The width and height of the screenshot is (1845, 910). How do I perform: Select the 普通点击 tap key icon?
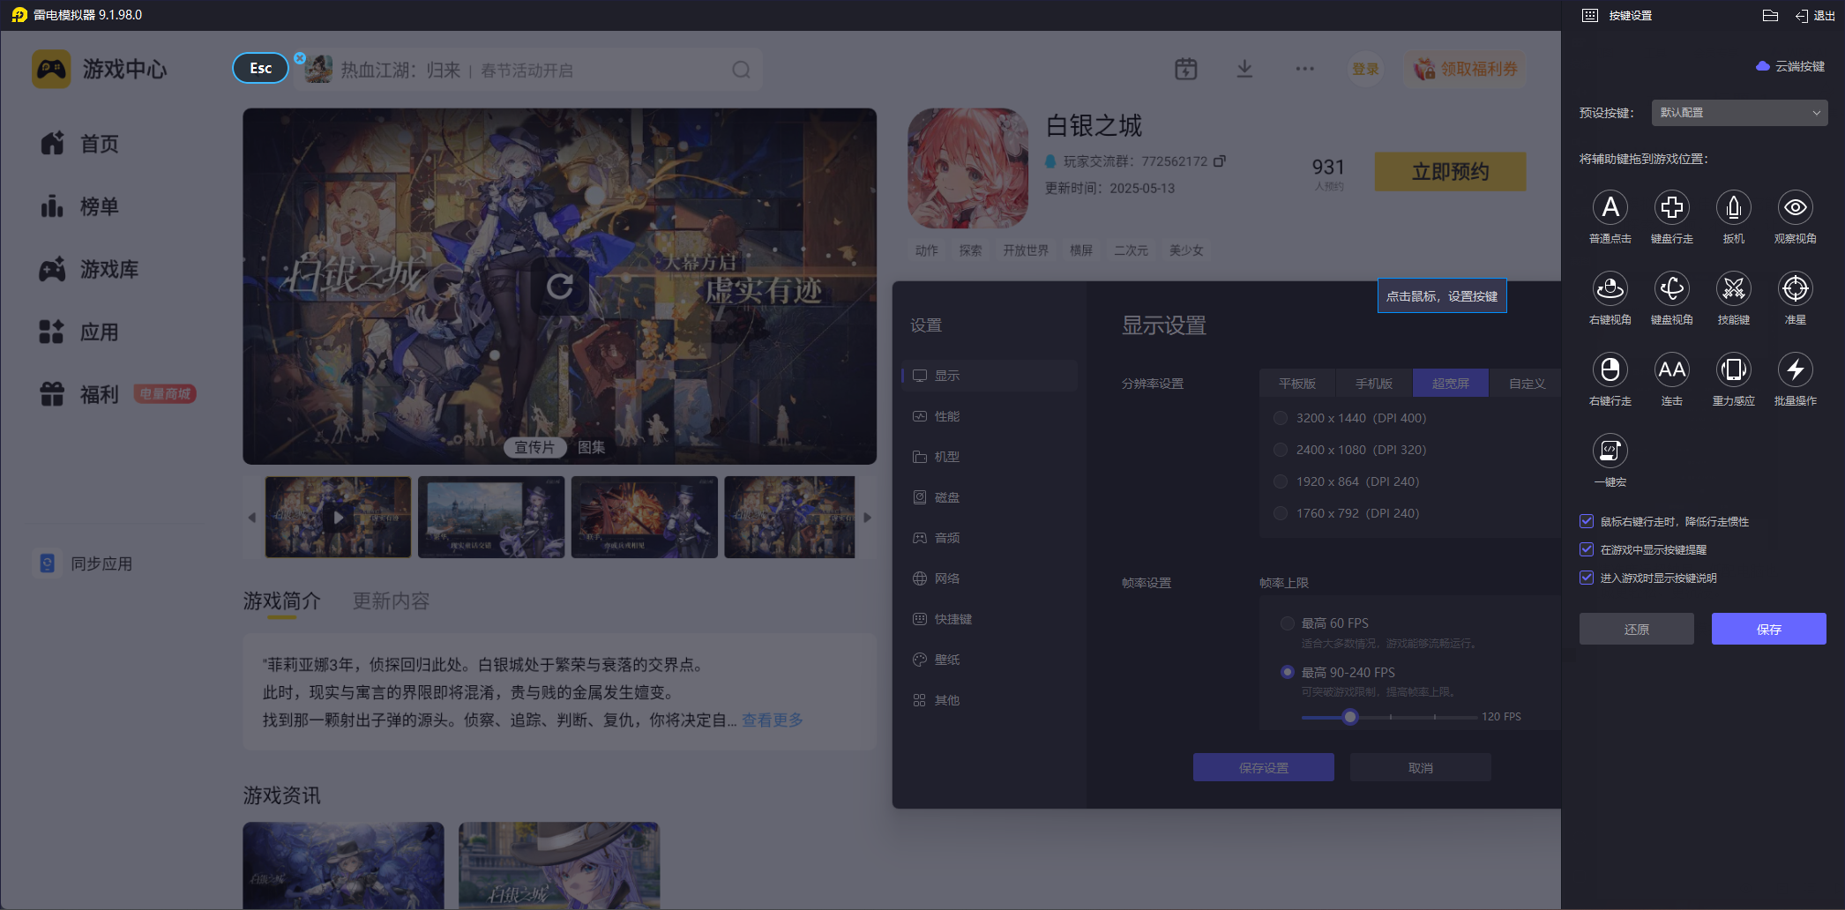tap(1610, 207)
